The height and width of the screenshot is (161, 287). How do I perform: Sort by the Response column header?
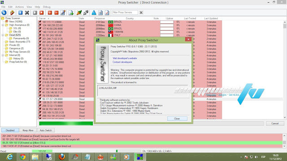(100, 18)
